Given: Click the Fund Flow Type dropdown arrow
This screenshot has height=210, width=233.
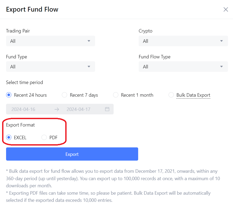Looking at the screenshot, I should point(222,67).
